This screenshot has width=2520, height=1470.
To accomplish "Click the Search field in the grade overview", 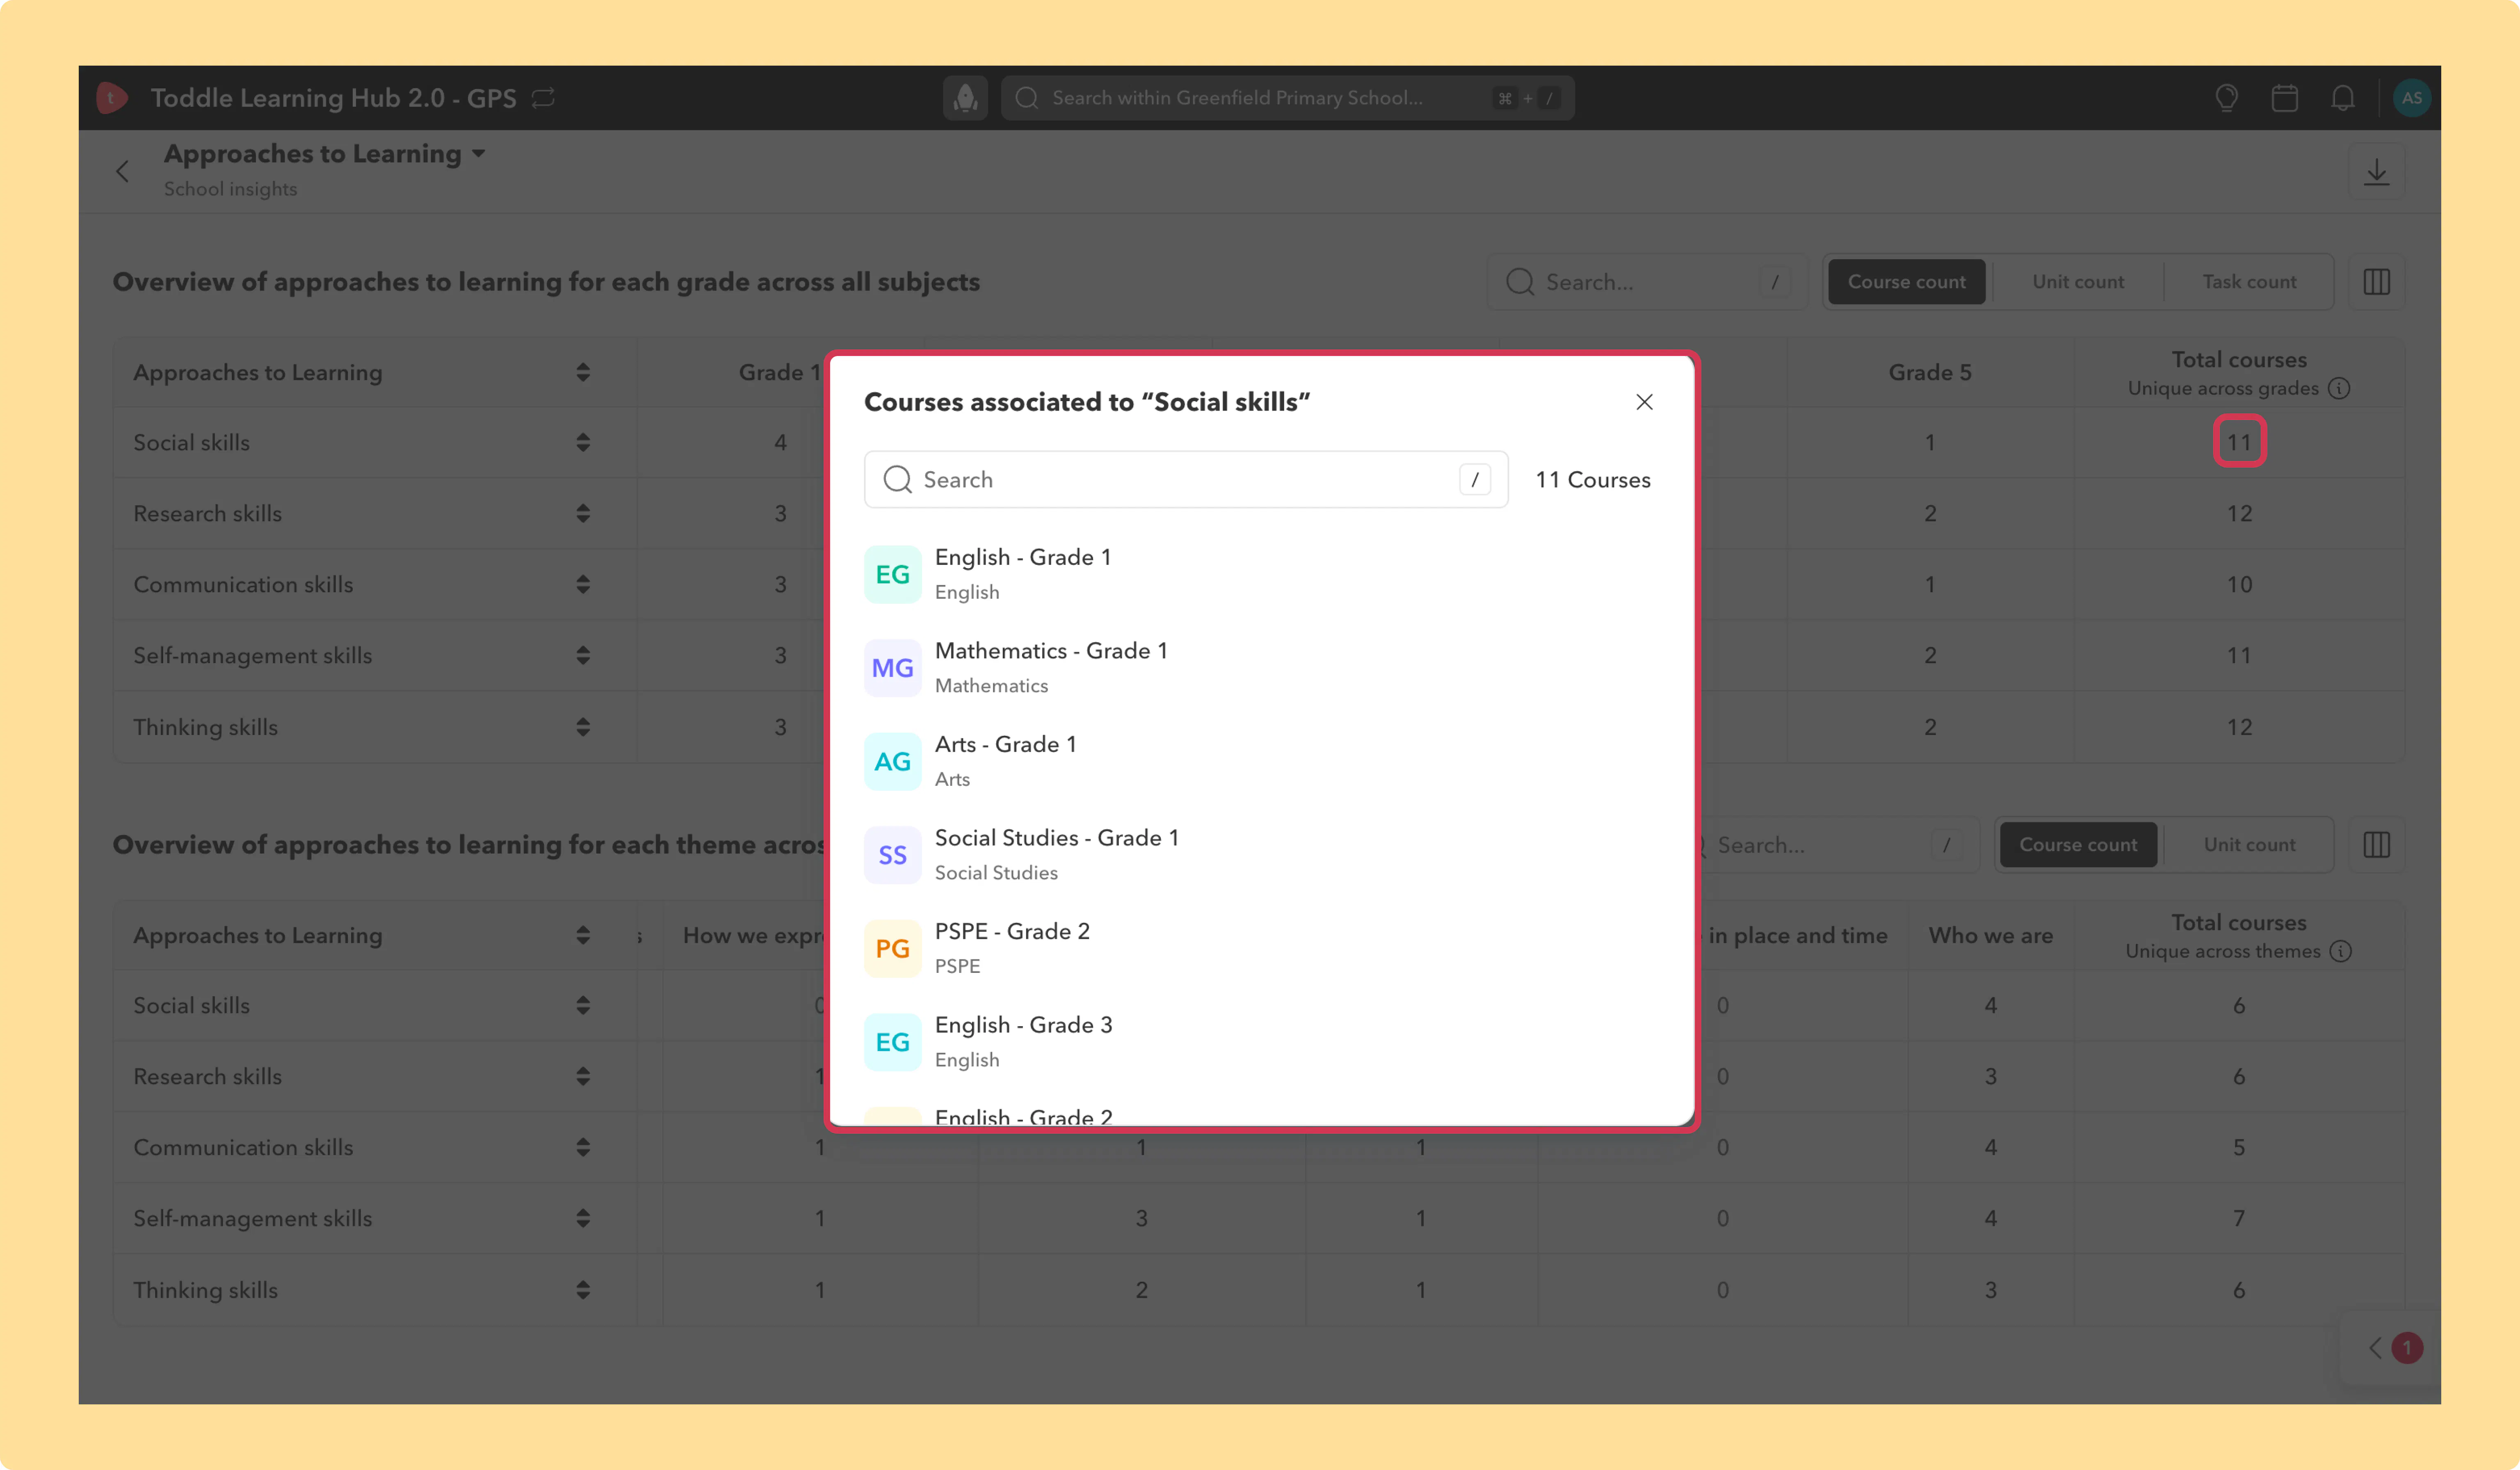I will click(x=1647, y=282).
